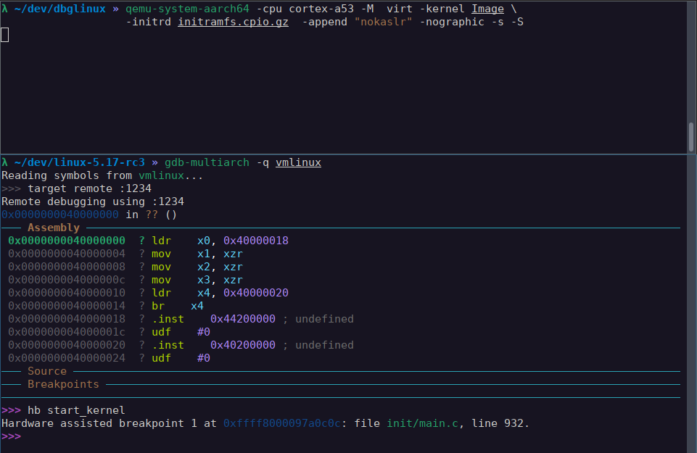Click the block cursor in the qemu pane
Viewport: 697px width, 453px height.
tap(4, 35)
